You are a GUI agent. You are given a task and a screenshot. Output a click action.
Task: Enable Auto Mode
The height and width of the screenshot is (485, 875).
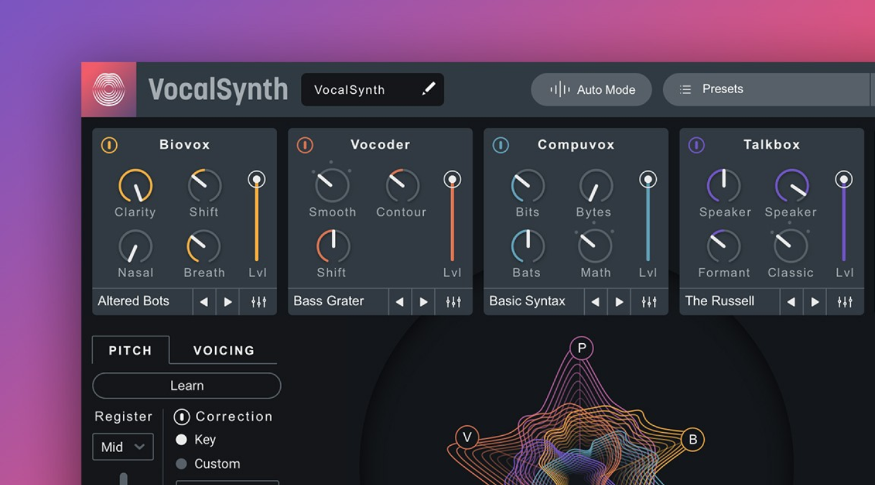[x=592, y=90]
